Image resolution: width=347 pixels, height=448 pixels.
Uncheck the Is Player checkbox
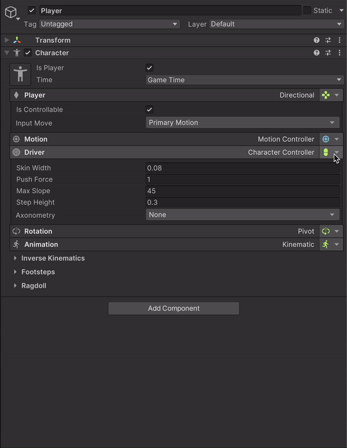point(149,68)
